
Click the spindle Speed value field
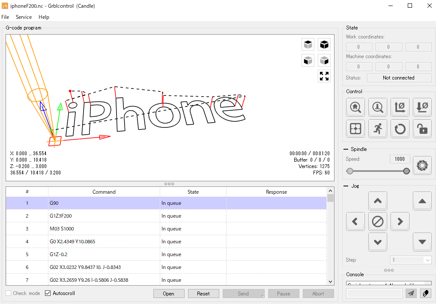pos(400,159)
